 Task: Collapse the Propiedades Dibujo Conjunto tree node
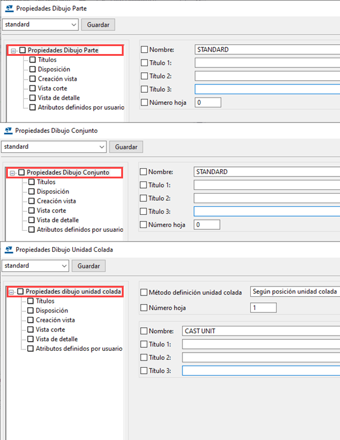tap(12, 173)
